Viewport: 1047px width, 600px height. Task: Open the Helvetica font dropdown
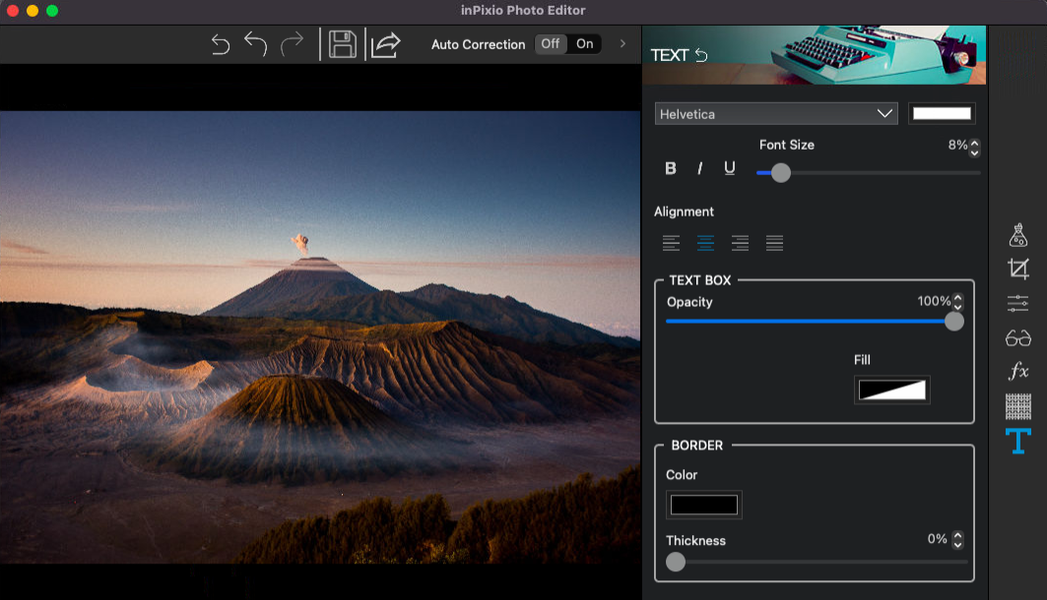(x=776, y=114)
